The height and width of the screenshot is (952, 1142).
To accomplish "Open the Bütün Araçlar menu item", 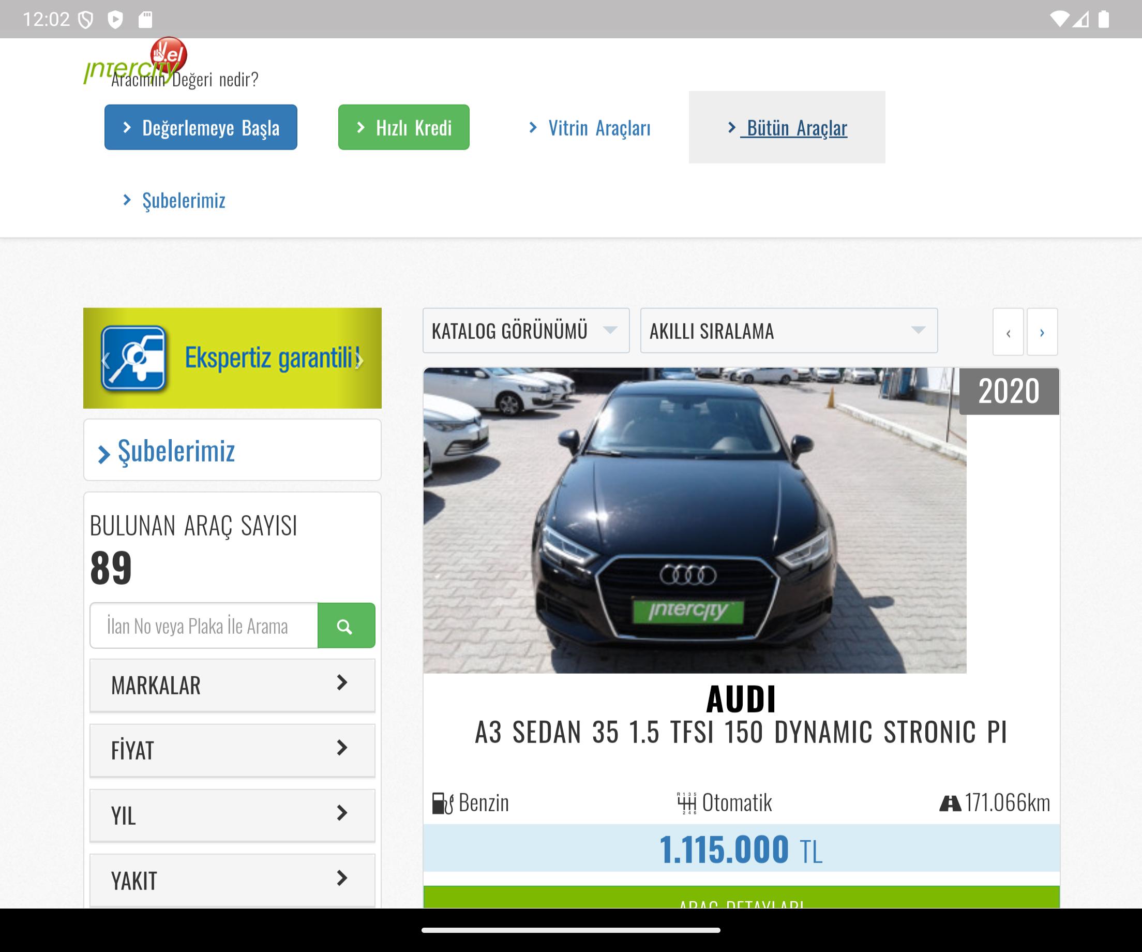I will pos(787,127).
